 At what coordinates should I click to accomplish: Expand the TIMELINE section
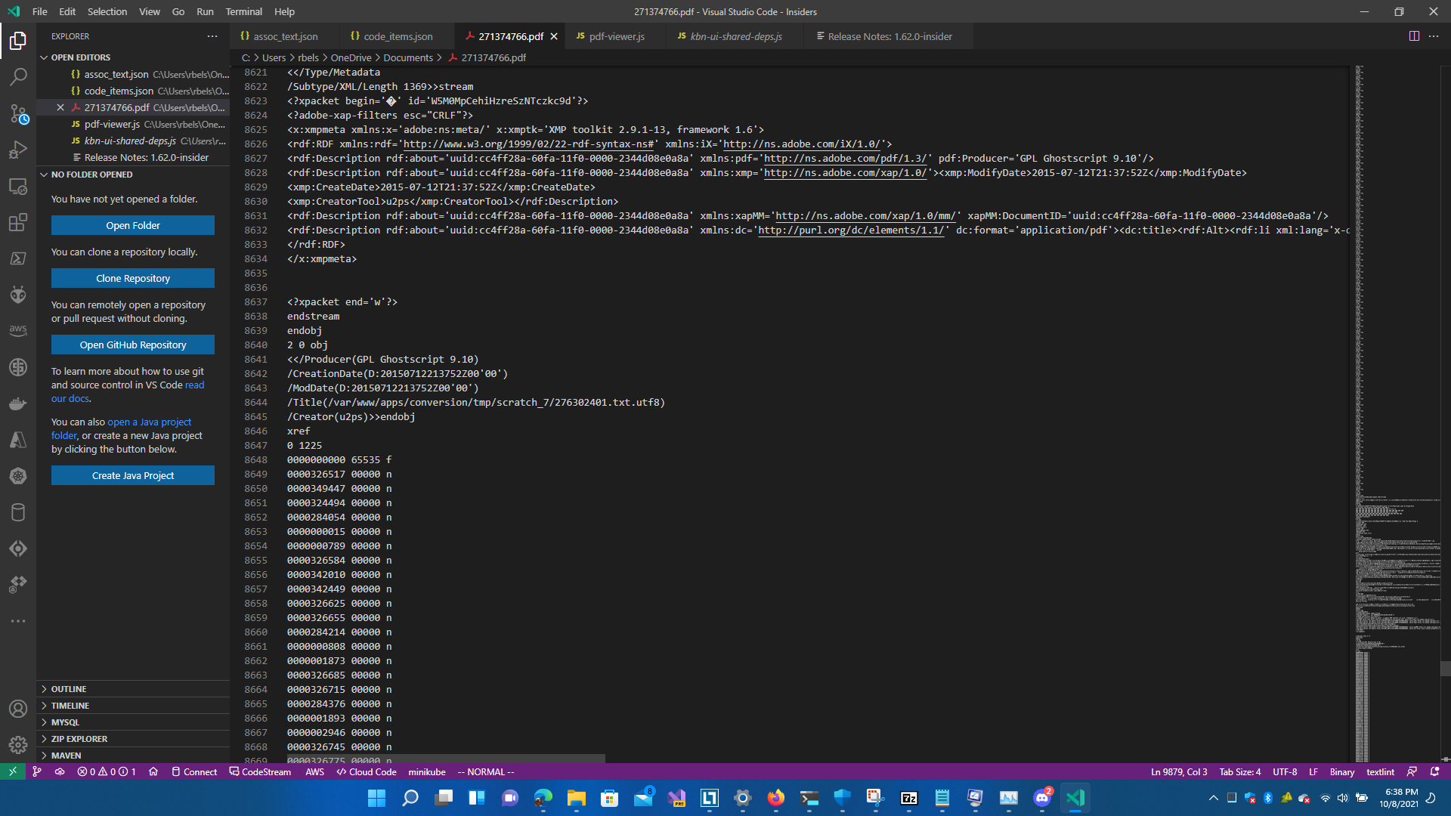point(70,705)
